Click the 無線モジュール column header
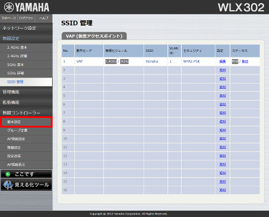 [x=124, y=51]
